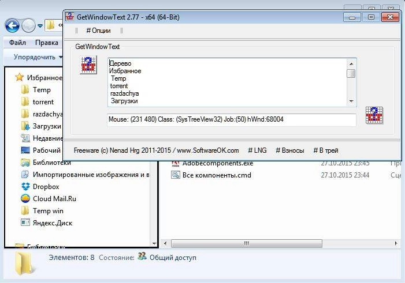Click the razdachya line in captured text box
This screenshot has height=283, width=405.
[124, 93]
